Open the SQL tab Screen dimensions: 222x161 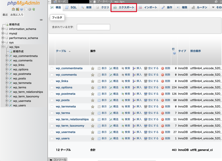coord(71,7)
